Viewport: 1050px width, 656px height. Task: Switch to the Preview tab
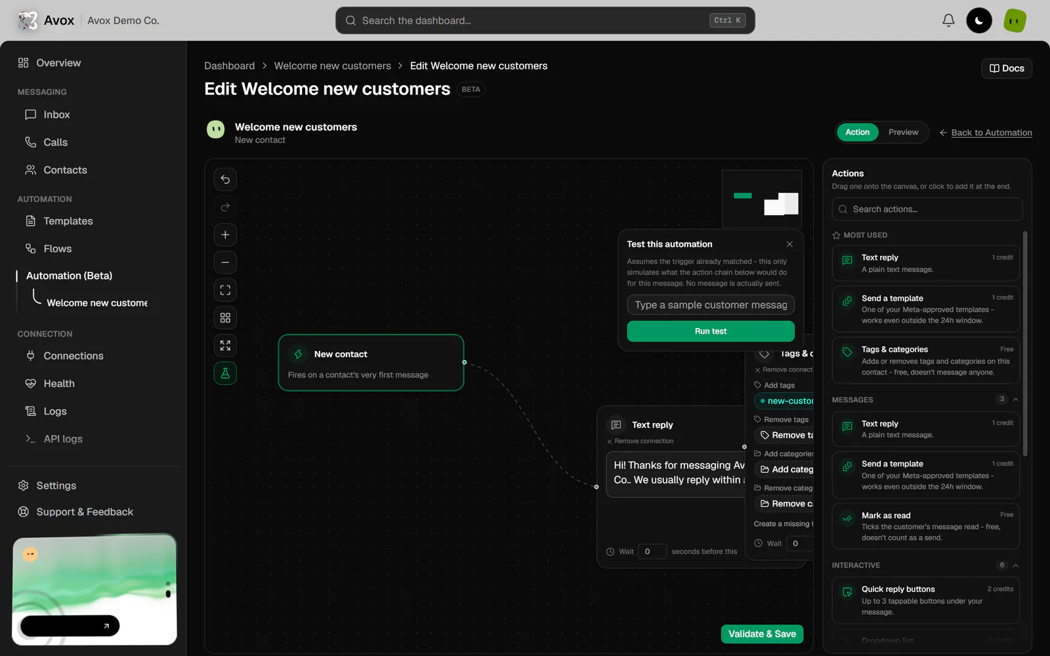tap(903, 132)
